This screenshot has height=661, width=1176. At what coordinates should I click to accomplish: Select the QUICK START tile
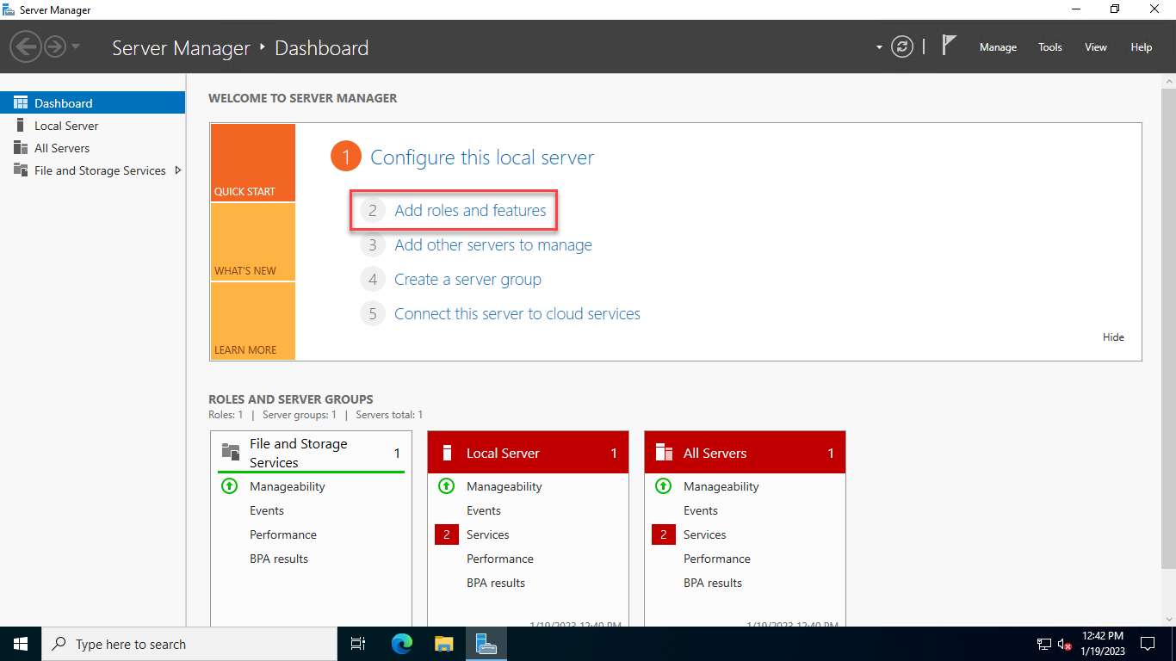pos(253,163)
